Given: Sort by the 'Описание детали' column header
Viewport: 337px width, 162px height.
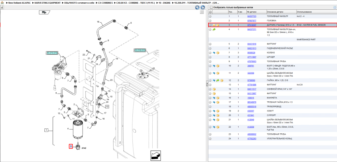Looking at the screenshot, I should [281, 12].
